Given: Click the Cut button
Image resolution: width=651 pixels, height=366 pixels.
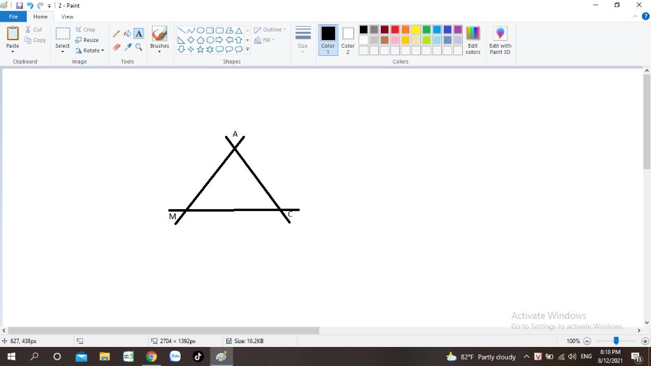Looking at the screenshot, I should click(x=34, y=29).
